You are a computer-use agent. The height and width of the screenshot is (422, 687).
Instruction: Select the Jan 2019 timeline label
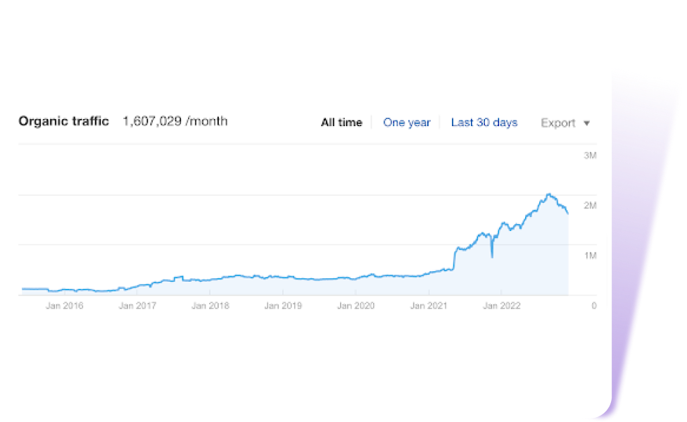[283, 306]
